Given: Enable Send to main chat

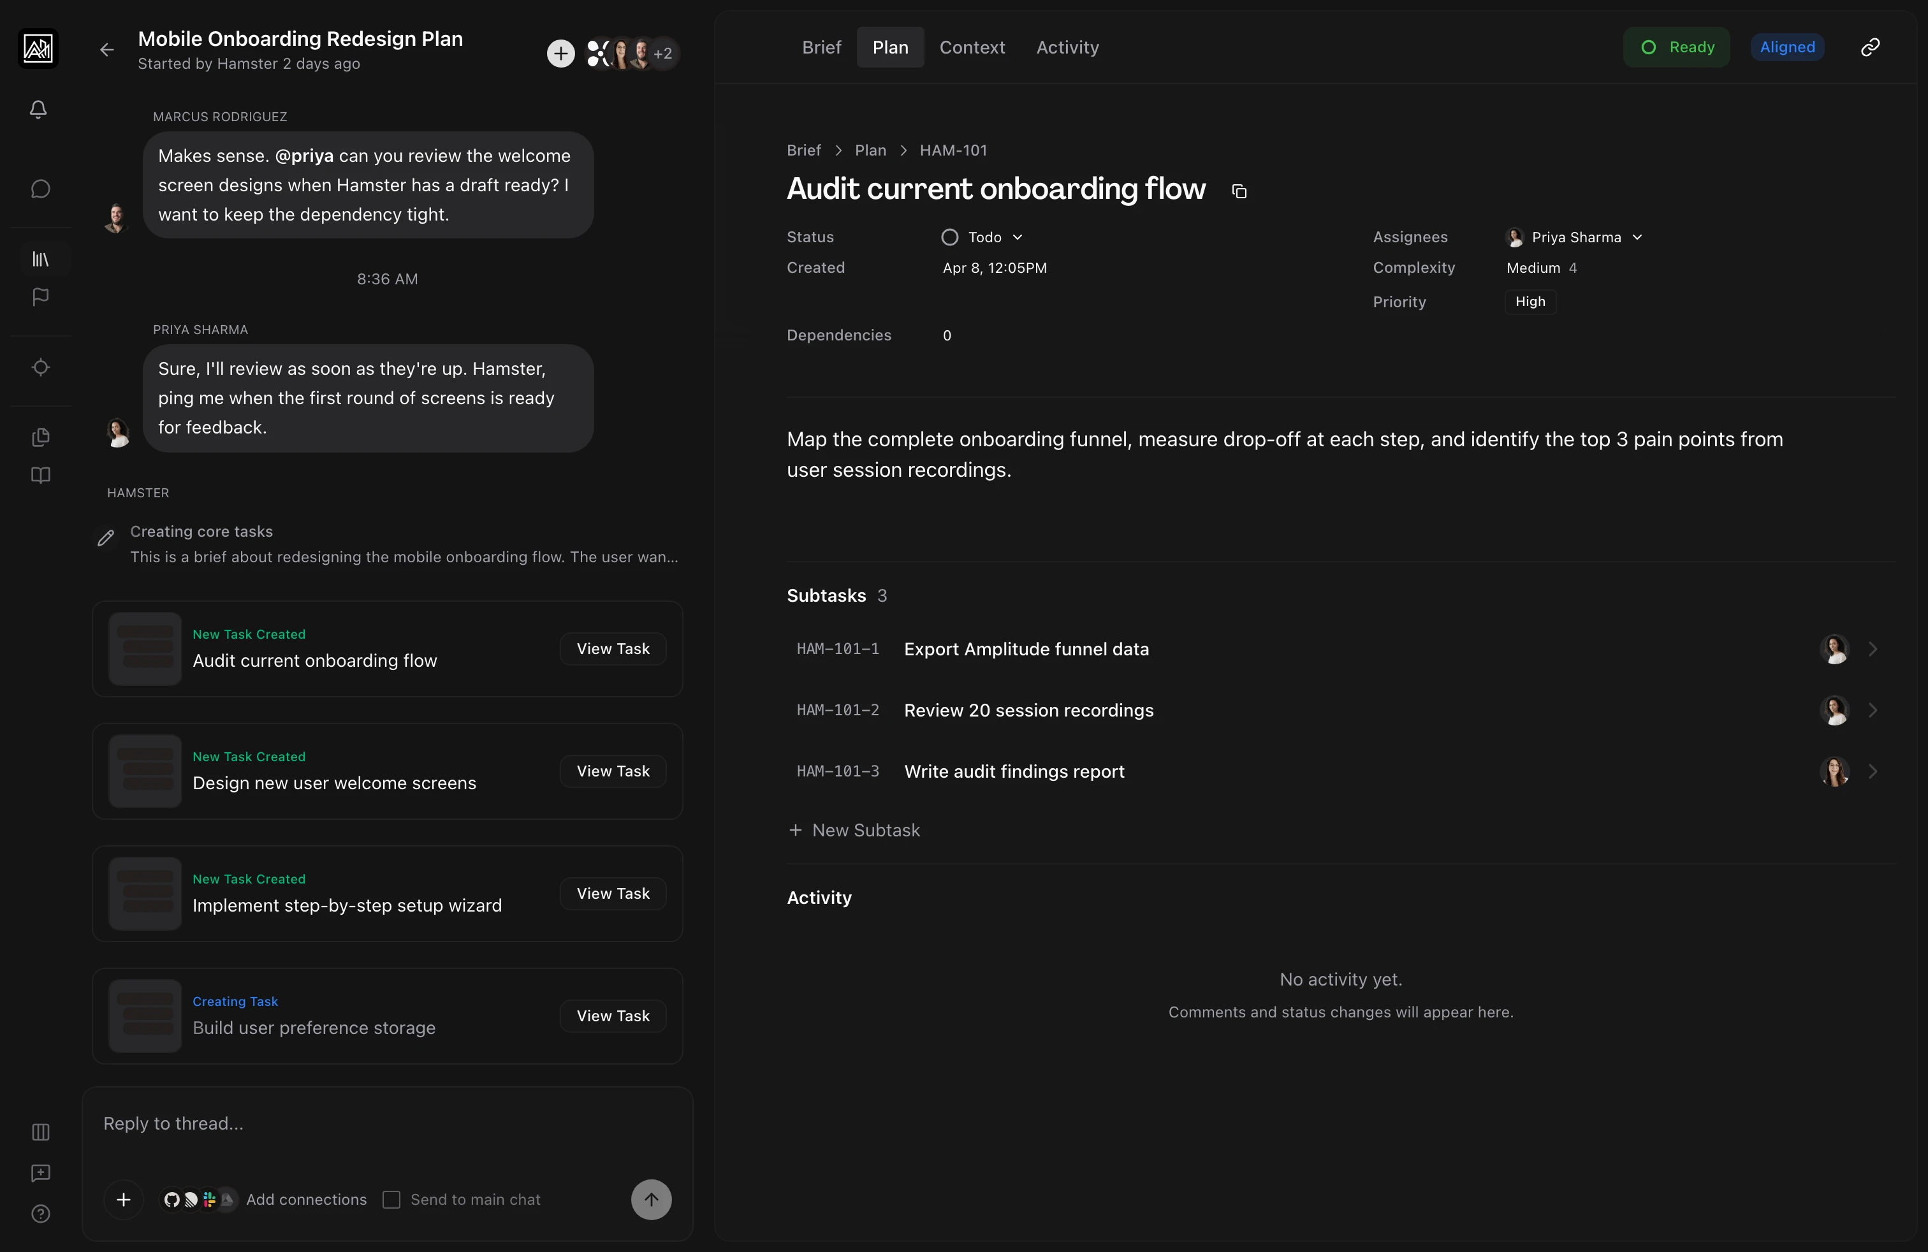Looking at the screenshot, I should [392, 1200].
